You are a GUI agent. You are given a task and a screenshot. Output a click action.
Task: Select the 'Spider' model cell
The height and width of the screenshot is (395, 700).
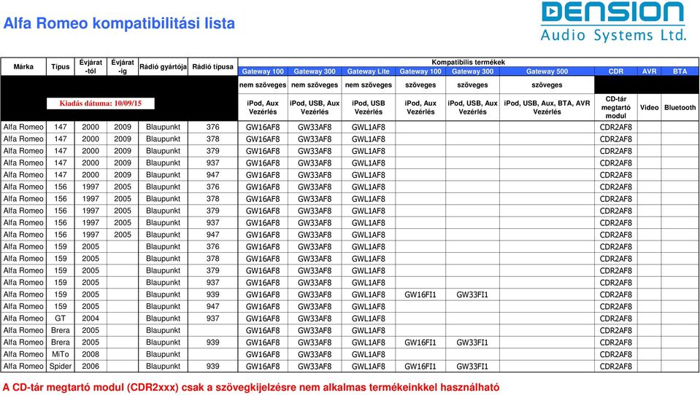click(61, 367)
